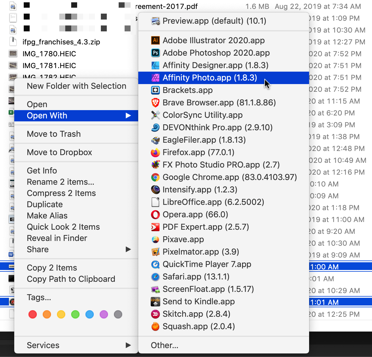Open with Preview.app (default)
The width and height of the screenshot is (372, 357).
pyautogui.click(x=224, y=21)
